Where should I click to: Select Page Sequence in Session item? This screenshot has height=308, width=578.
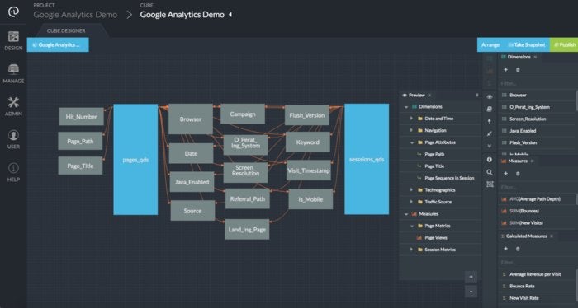(x=449, y=178)
